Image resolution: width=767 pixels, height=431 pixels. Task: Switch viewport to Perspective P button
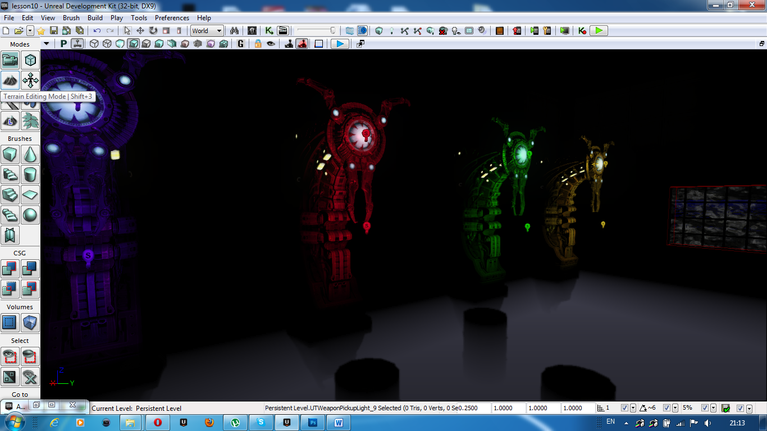[x=63, y=44]
